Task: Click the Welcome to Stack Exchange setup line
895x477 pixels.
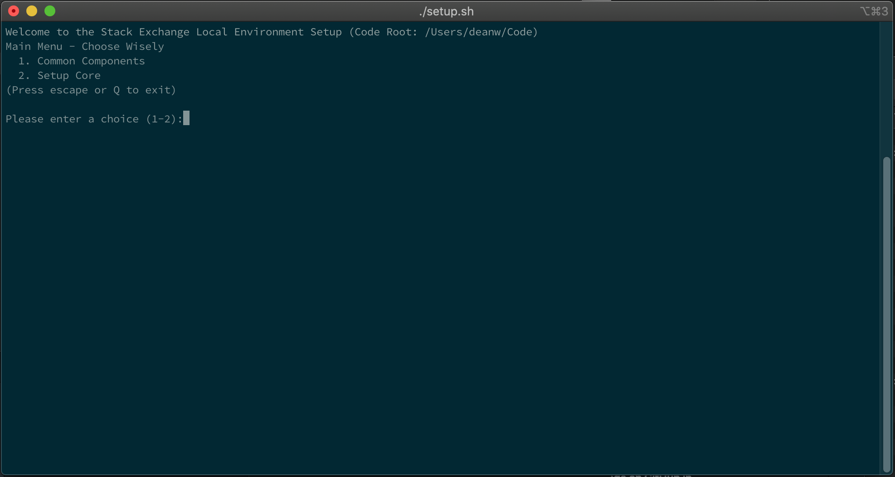Action: pyautogui.click(x=272, y=32)
